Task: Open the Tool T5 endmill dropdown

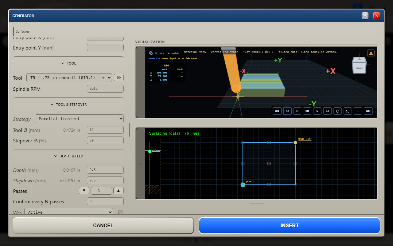Action: [69, 78]
